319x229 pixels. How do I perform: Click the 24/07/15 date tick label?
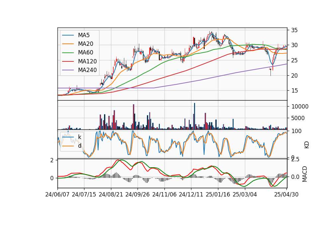tap(84, 194)
